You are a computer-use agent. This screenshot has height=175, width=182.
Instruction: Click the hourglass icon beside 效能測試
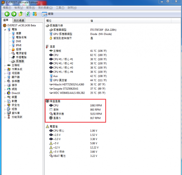[x=9, y=117]
